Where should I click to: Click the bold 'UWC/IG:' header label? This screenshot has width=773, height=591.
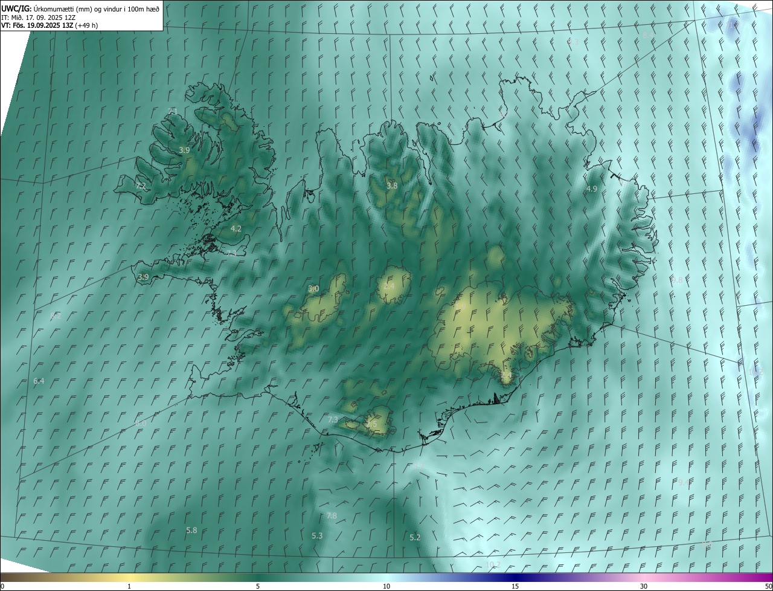tap(16, 8)
